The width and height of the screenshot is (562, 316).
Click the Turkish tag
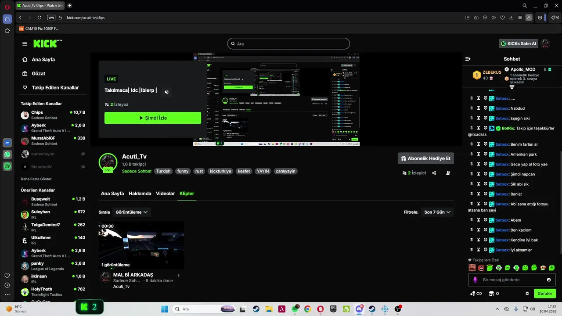tap(163, 171)
